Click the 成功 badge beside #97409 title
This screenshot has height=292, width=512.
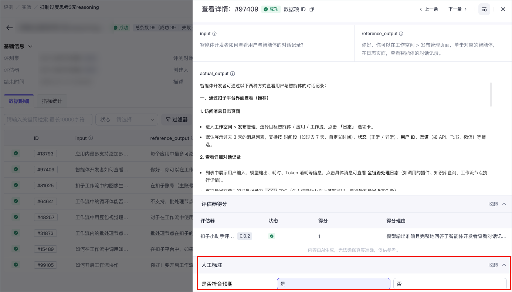[271, 9]
